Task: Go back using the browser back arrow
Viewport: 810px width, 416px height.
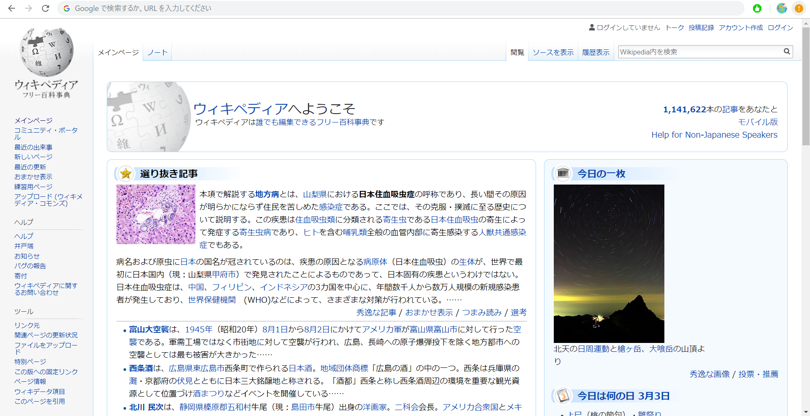Action: point(11,8)
